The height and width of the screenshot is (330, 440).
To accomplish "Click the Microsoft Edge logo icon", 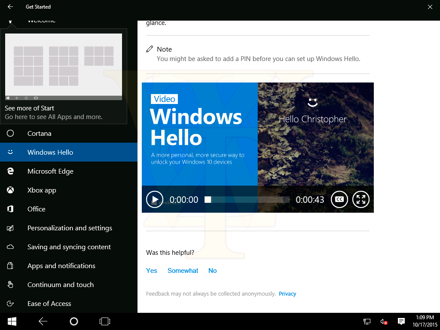I will pyautogui.click(x=10, y=171).
